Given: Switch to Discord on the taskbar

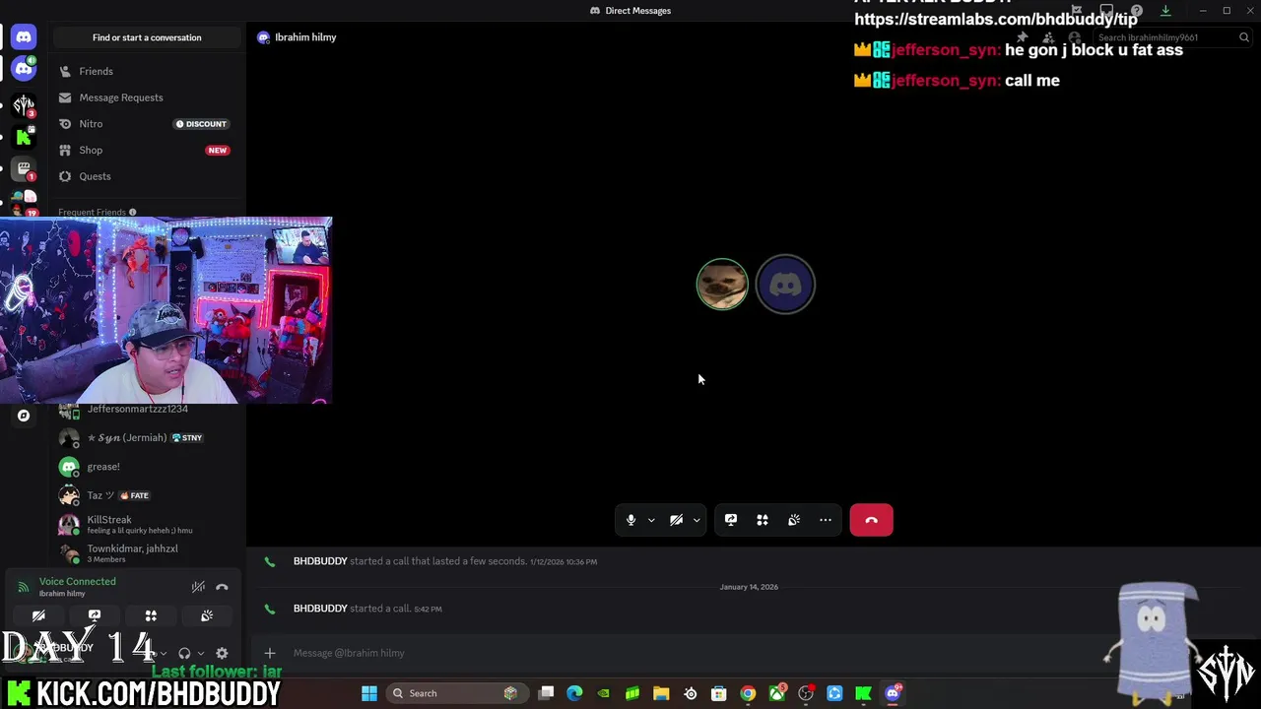Looking at the screenshot, I should click(x=893, y=693).
